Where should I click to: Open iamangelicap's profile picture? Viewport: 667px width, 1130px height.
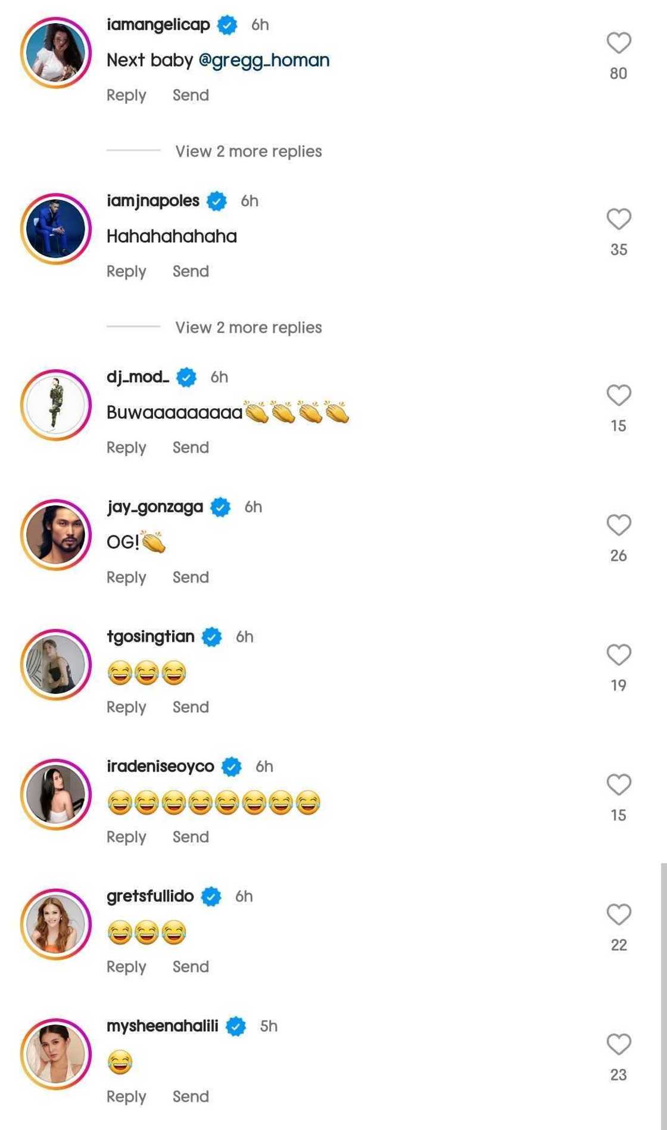(56, 52)
